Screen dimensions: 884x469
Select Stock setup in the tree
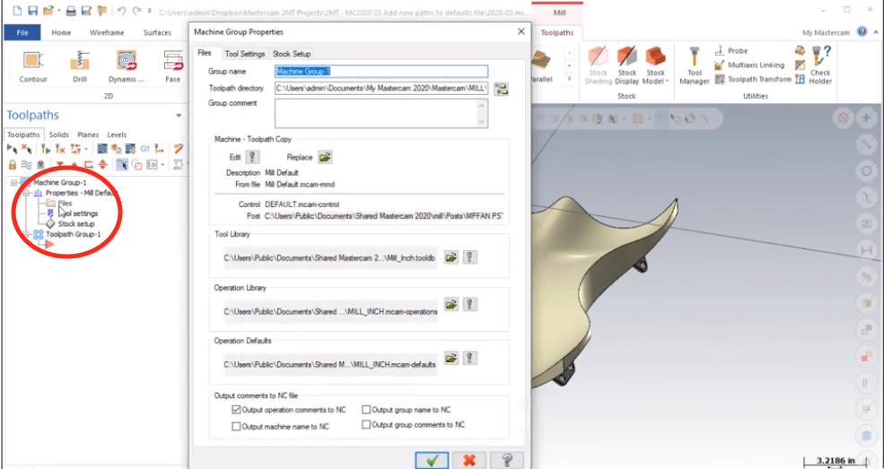point(76,223)
